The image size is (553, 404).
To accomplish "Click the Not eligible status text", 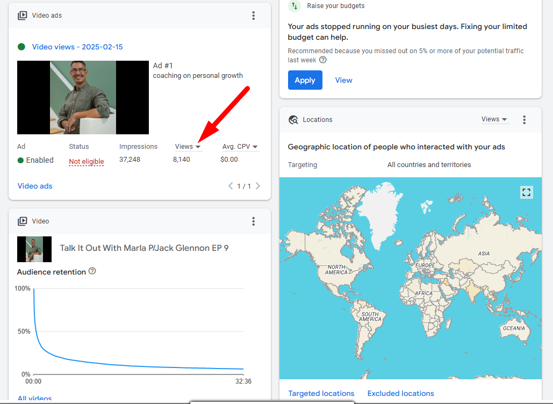I will [x=86, y=162].
